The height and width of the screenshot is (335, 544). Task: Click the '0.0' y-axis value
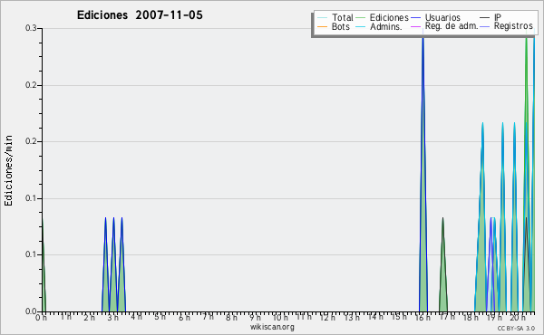[x=31, y=311]
